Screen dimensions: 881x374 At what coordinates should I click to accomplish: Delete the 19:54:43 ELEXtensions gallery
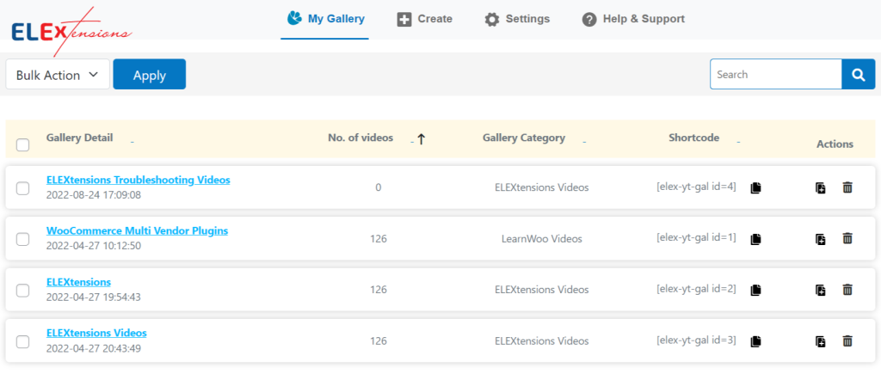[x=847, y=290]
